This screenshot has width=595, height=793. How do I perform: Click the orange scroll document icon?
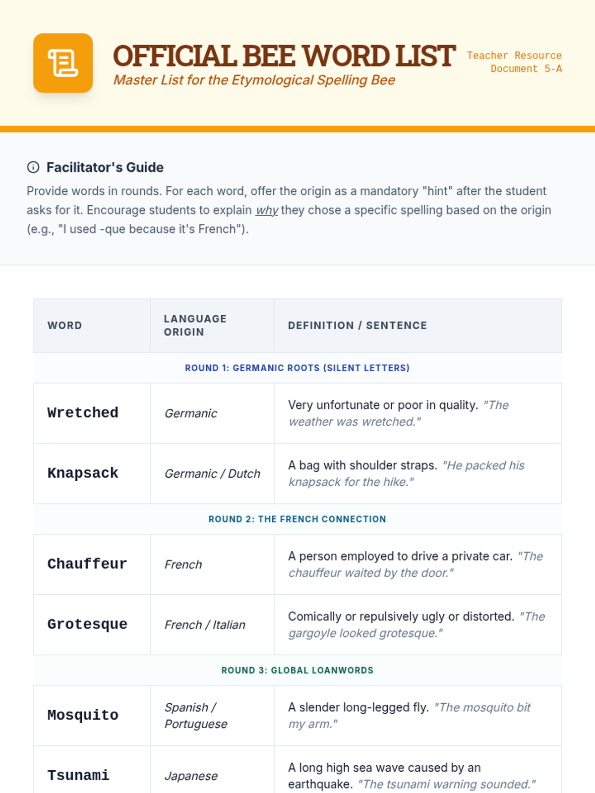coord(63,63)
